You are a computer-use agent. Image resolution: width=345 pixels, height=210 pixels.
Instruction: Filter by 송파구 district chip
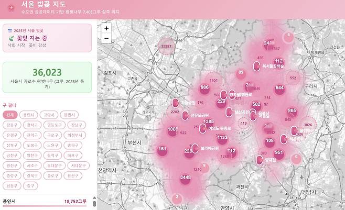coord(73,145)
